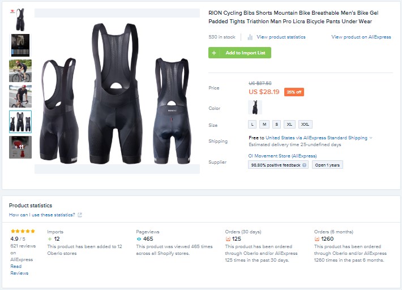Select size L option
402x290 pixels.
(x=253, y=125)
